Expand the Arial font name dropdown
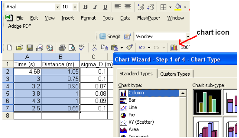This screenshot has height=138, width=239. tap(57, 7)
